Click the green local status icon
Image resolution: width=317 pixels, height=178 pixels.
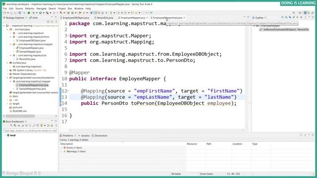pyautogui.click(x=8, y=135)
